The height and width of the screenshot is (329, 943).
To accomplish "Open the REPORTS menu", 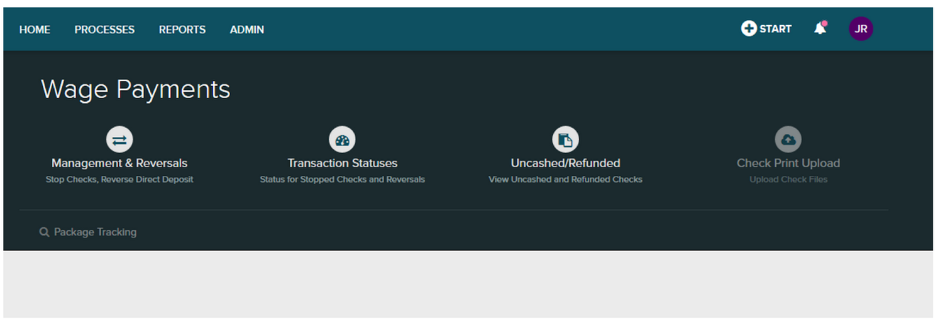I will coord(182,30).
